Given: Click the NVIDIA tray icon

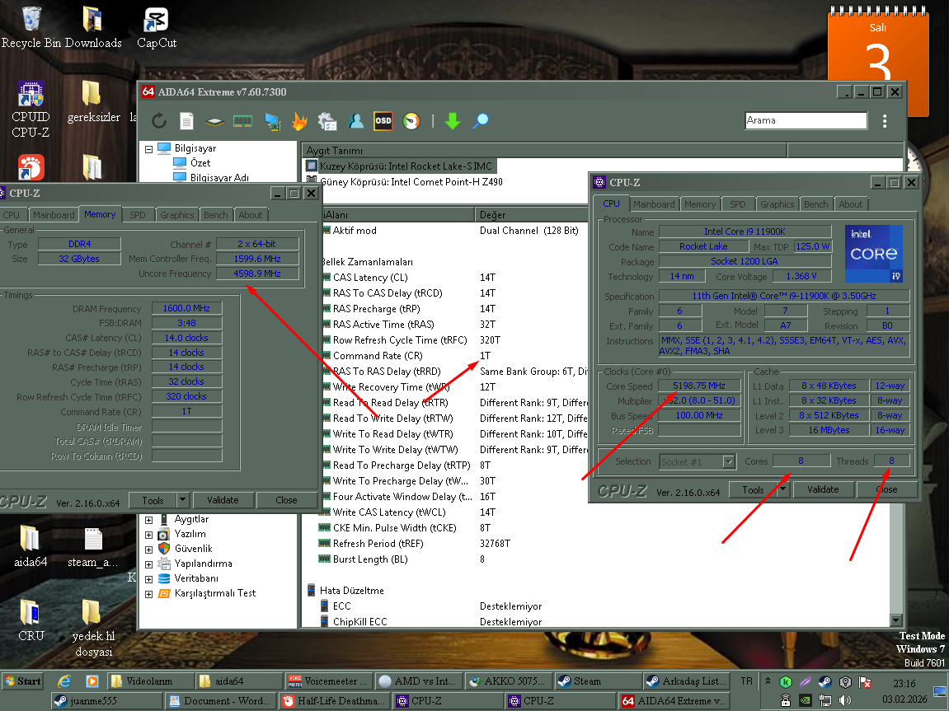Looking at the screenshot, I should 805,700.
